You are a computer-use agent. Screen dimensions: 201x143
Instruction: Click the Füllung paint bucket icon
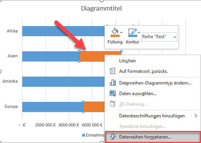(x=115, y=31)
